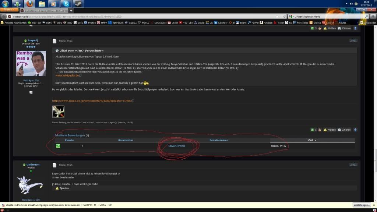
Task: Open the Router bookmark
Action: (341, 22)
